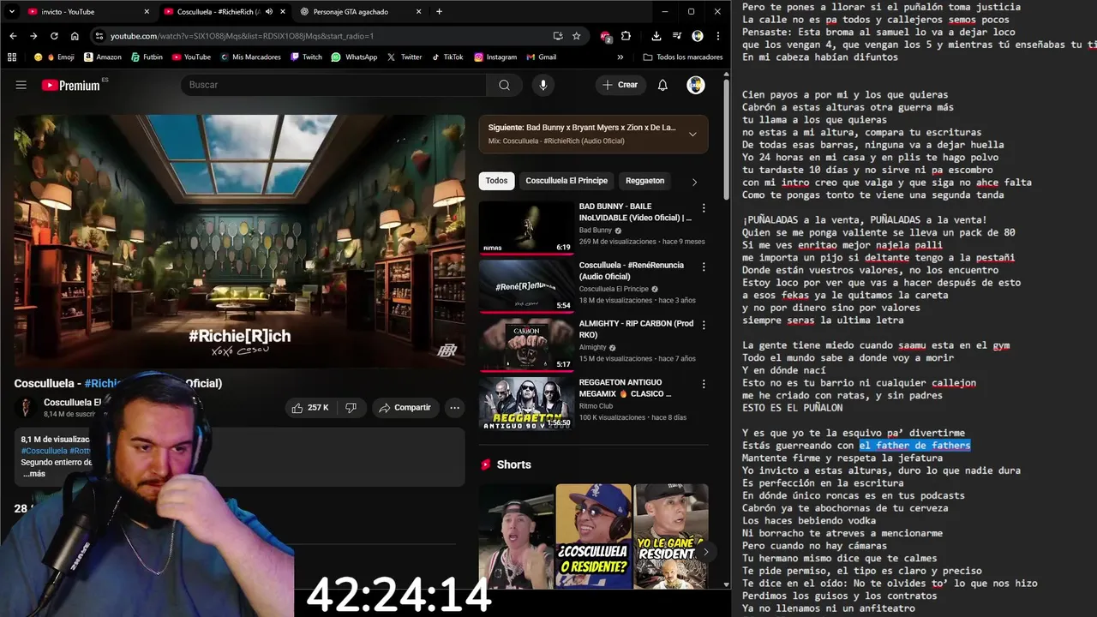The height and width of the screenshot is (617, 1097).
Task: Play the ALMIGHTY RIP CARBON thumbnail
Action: pyautogui.click(x=526, y=345)
